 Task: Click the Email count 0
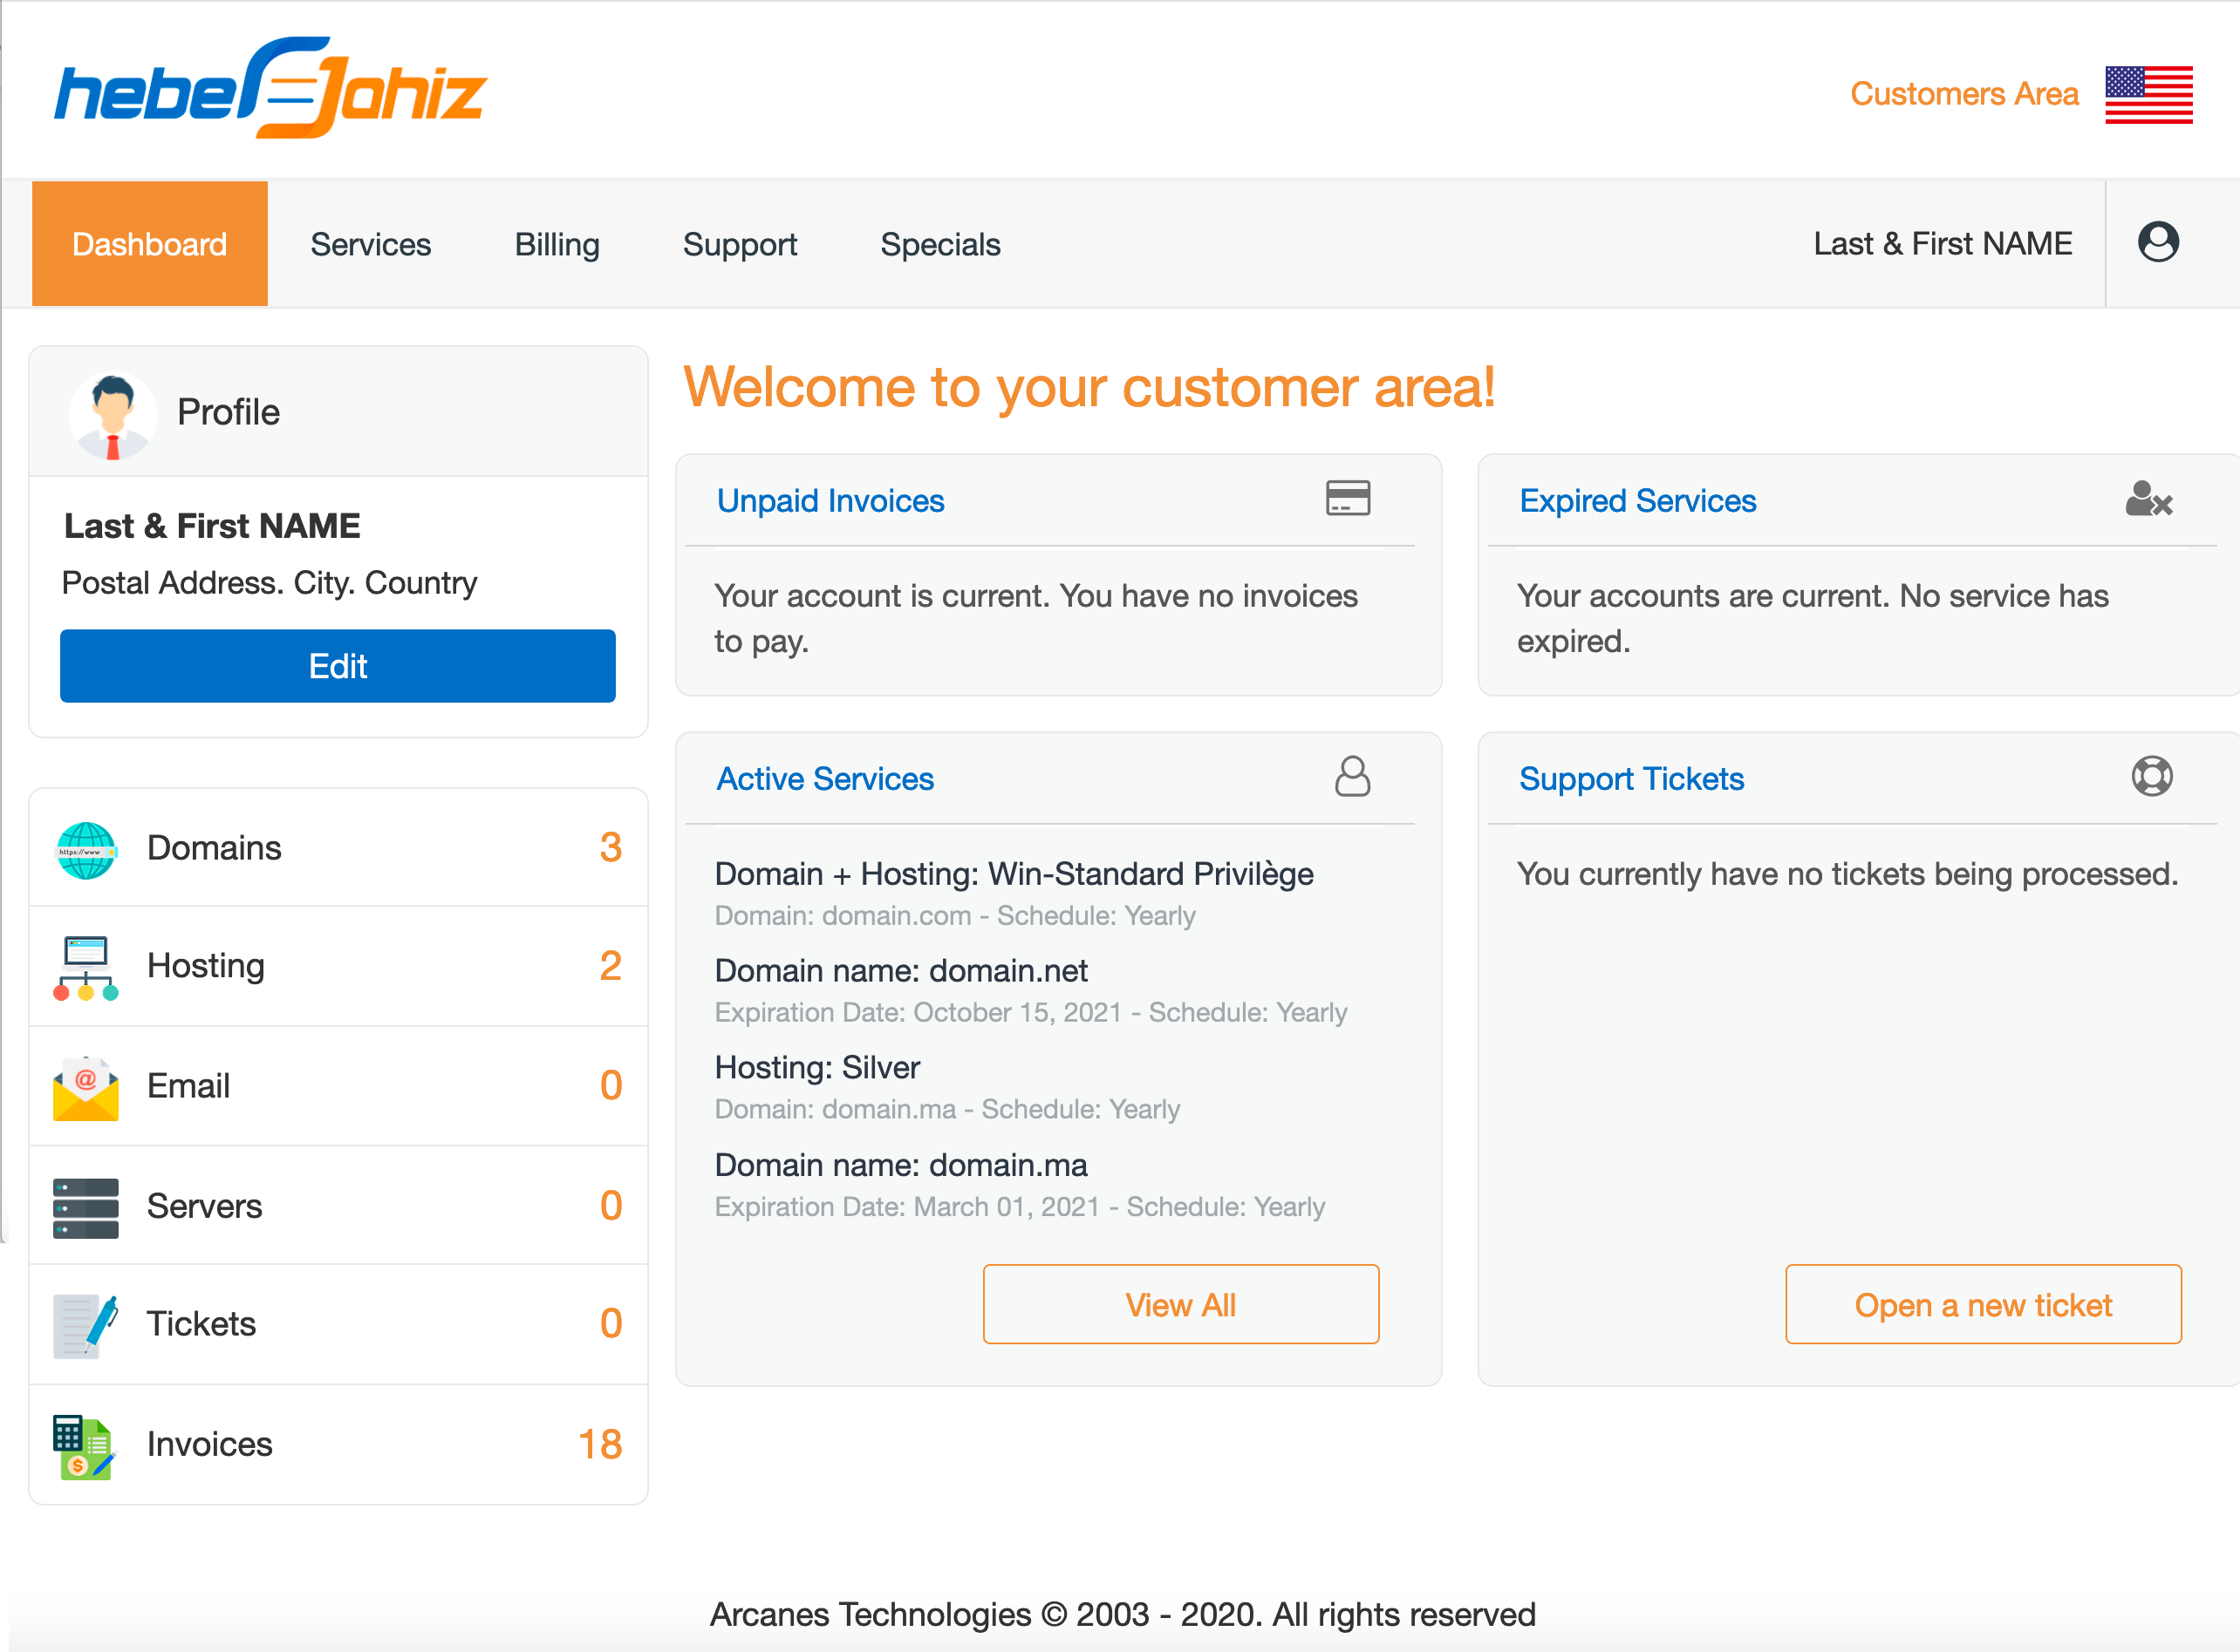(611, 1086)
